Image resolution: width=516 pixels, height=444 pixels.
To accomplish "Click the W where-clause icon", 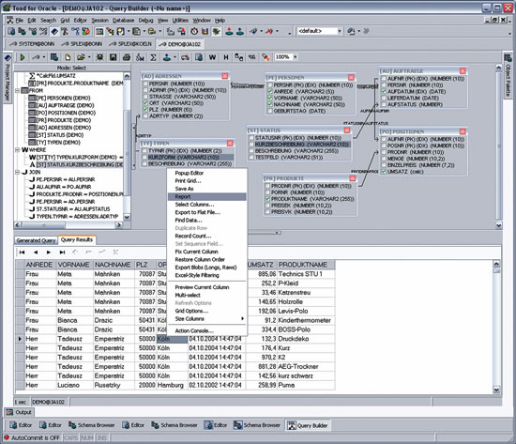I will 212,57.
